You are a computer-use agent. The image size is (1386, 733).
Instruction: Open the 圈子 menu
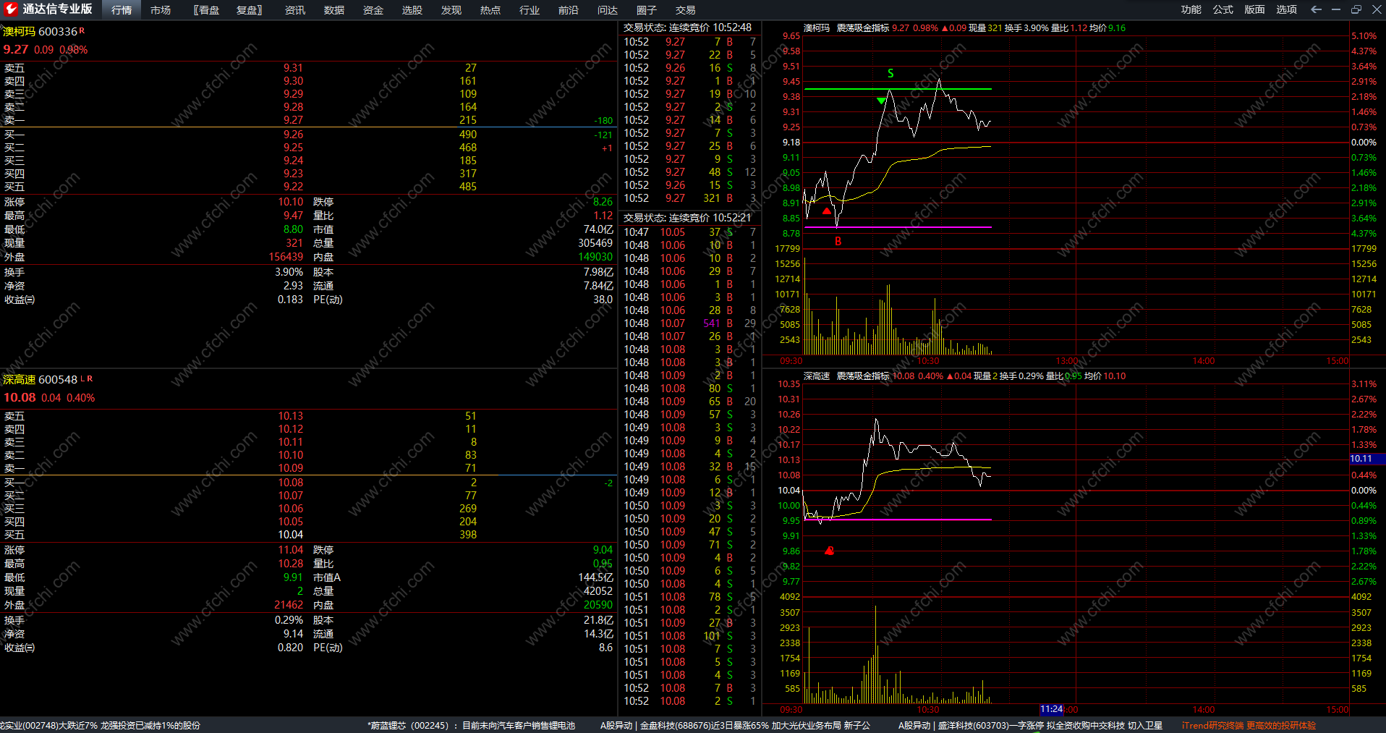(x=646, y=10)
